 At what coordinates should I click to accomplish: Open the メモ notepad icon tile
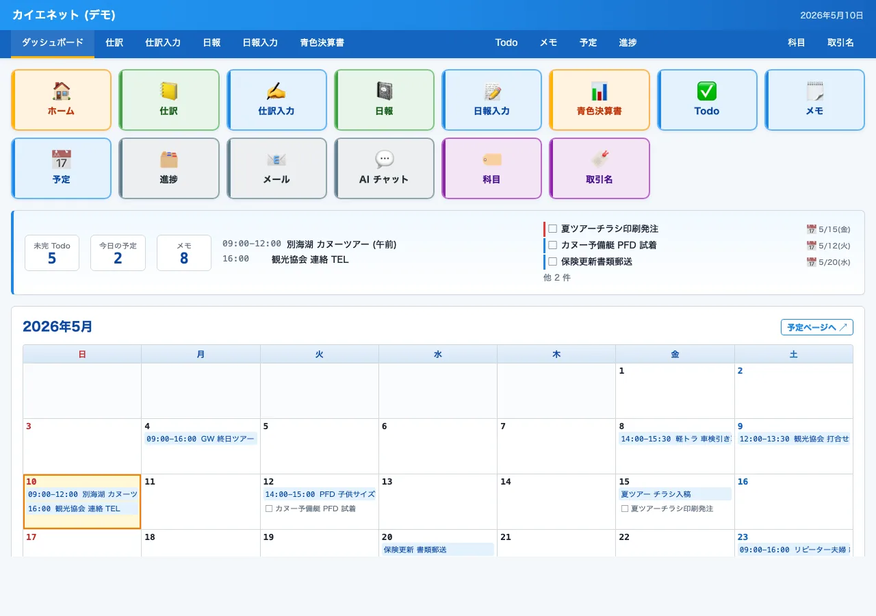[x=814, y=100]
